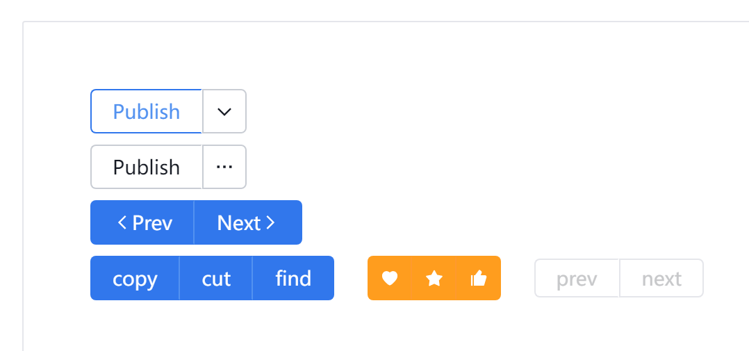The image size is (749, 351).
Task: Favorite the item with the white star
Action: coord(434,278)
